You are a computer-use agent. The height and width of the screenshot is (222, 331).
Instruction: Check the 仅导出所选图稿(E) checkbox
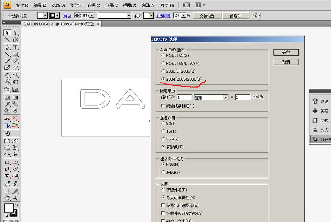click(163, 205)
